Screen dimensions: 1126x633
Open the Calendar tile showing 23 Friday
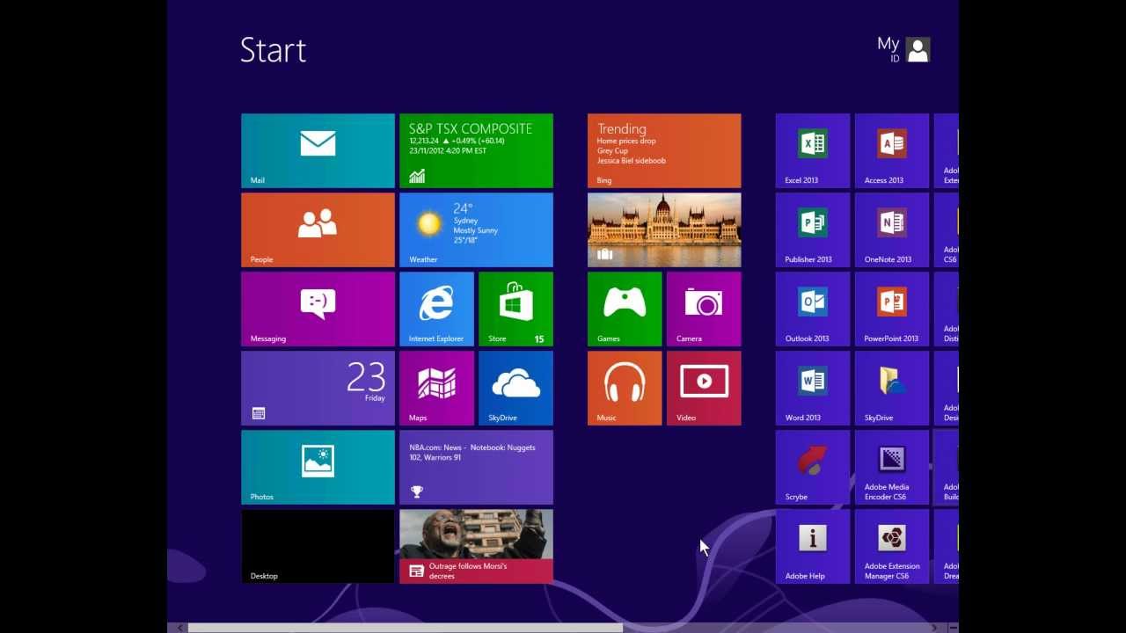tap(318, 388)
